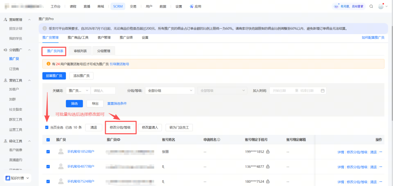Expand the avatar dropdown chevron
The height and width of the screenshot is (186, 393).
(386, 7)
